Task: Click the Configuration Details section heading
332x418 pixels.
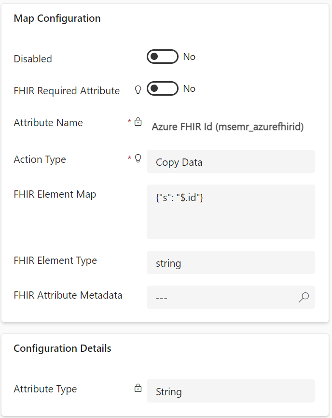Action: tap(63, 348)
